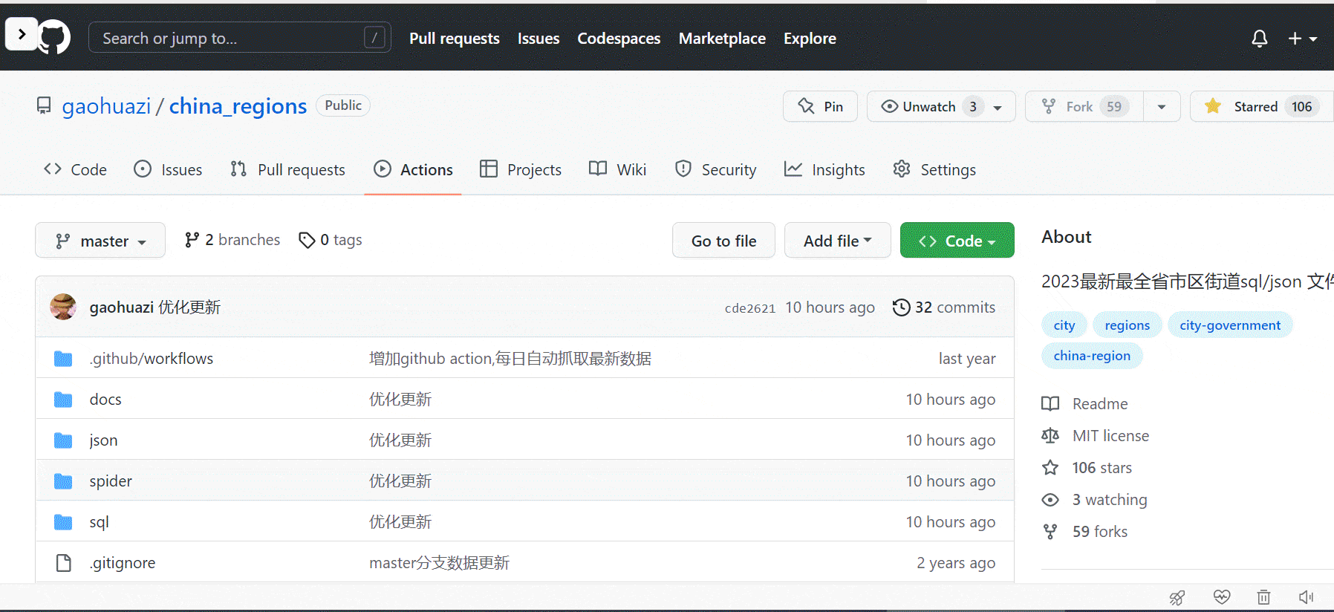Open the spider folder
Viewport: 1334px width, 612px height.
pyautogui.click(x=111, y=481)
